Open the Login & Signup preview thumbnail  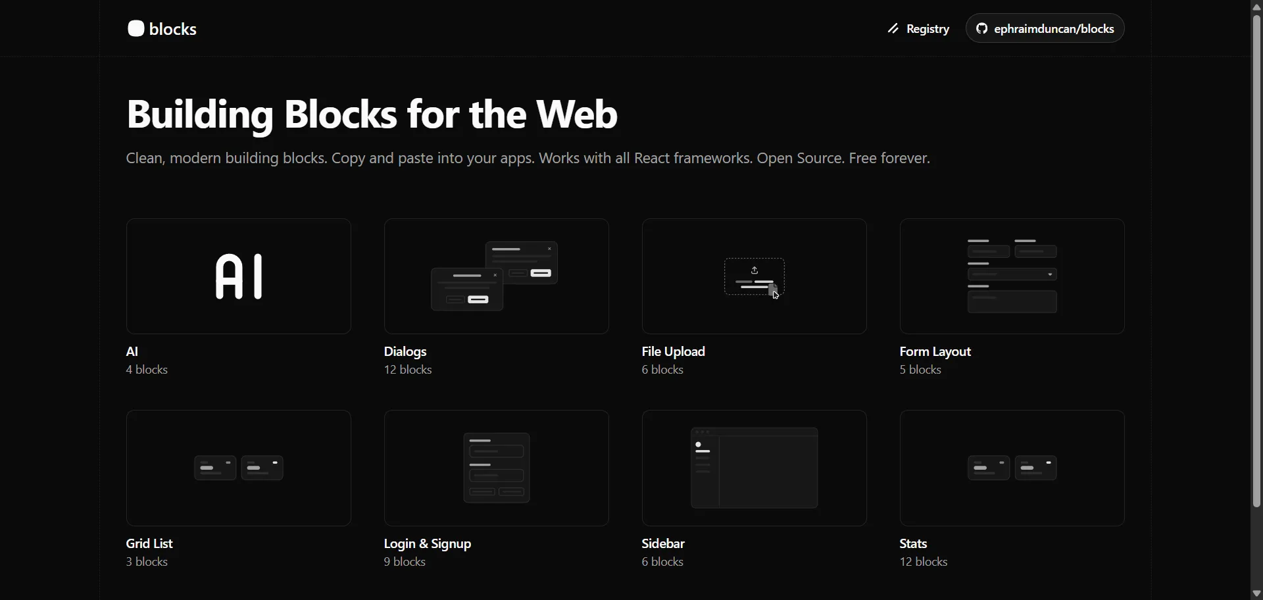point(497,468)
